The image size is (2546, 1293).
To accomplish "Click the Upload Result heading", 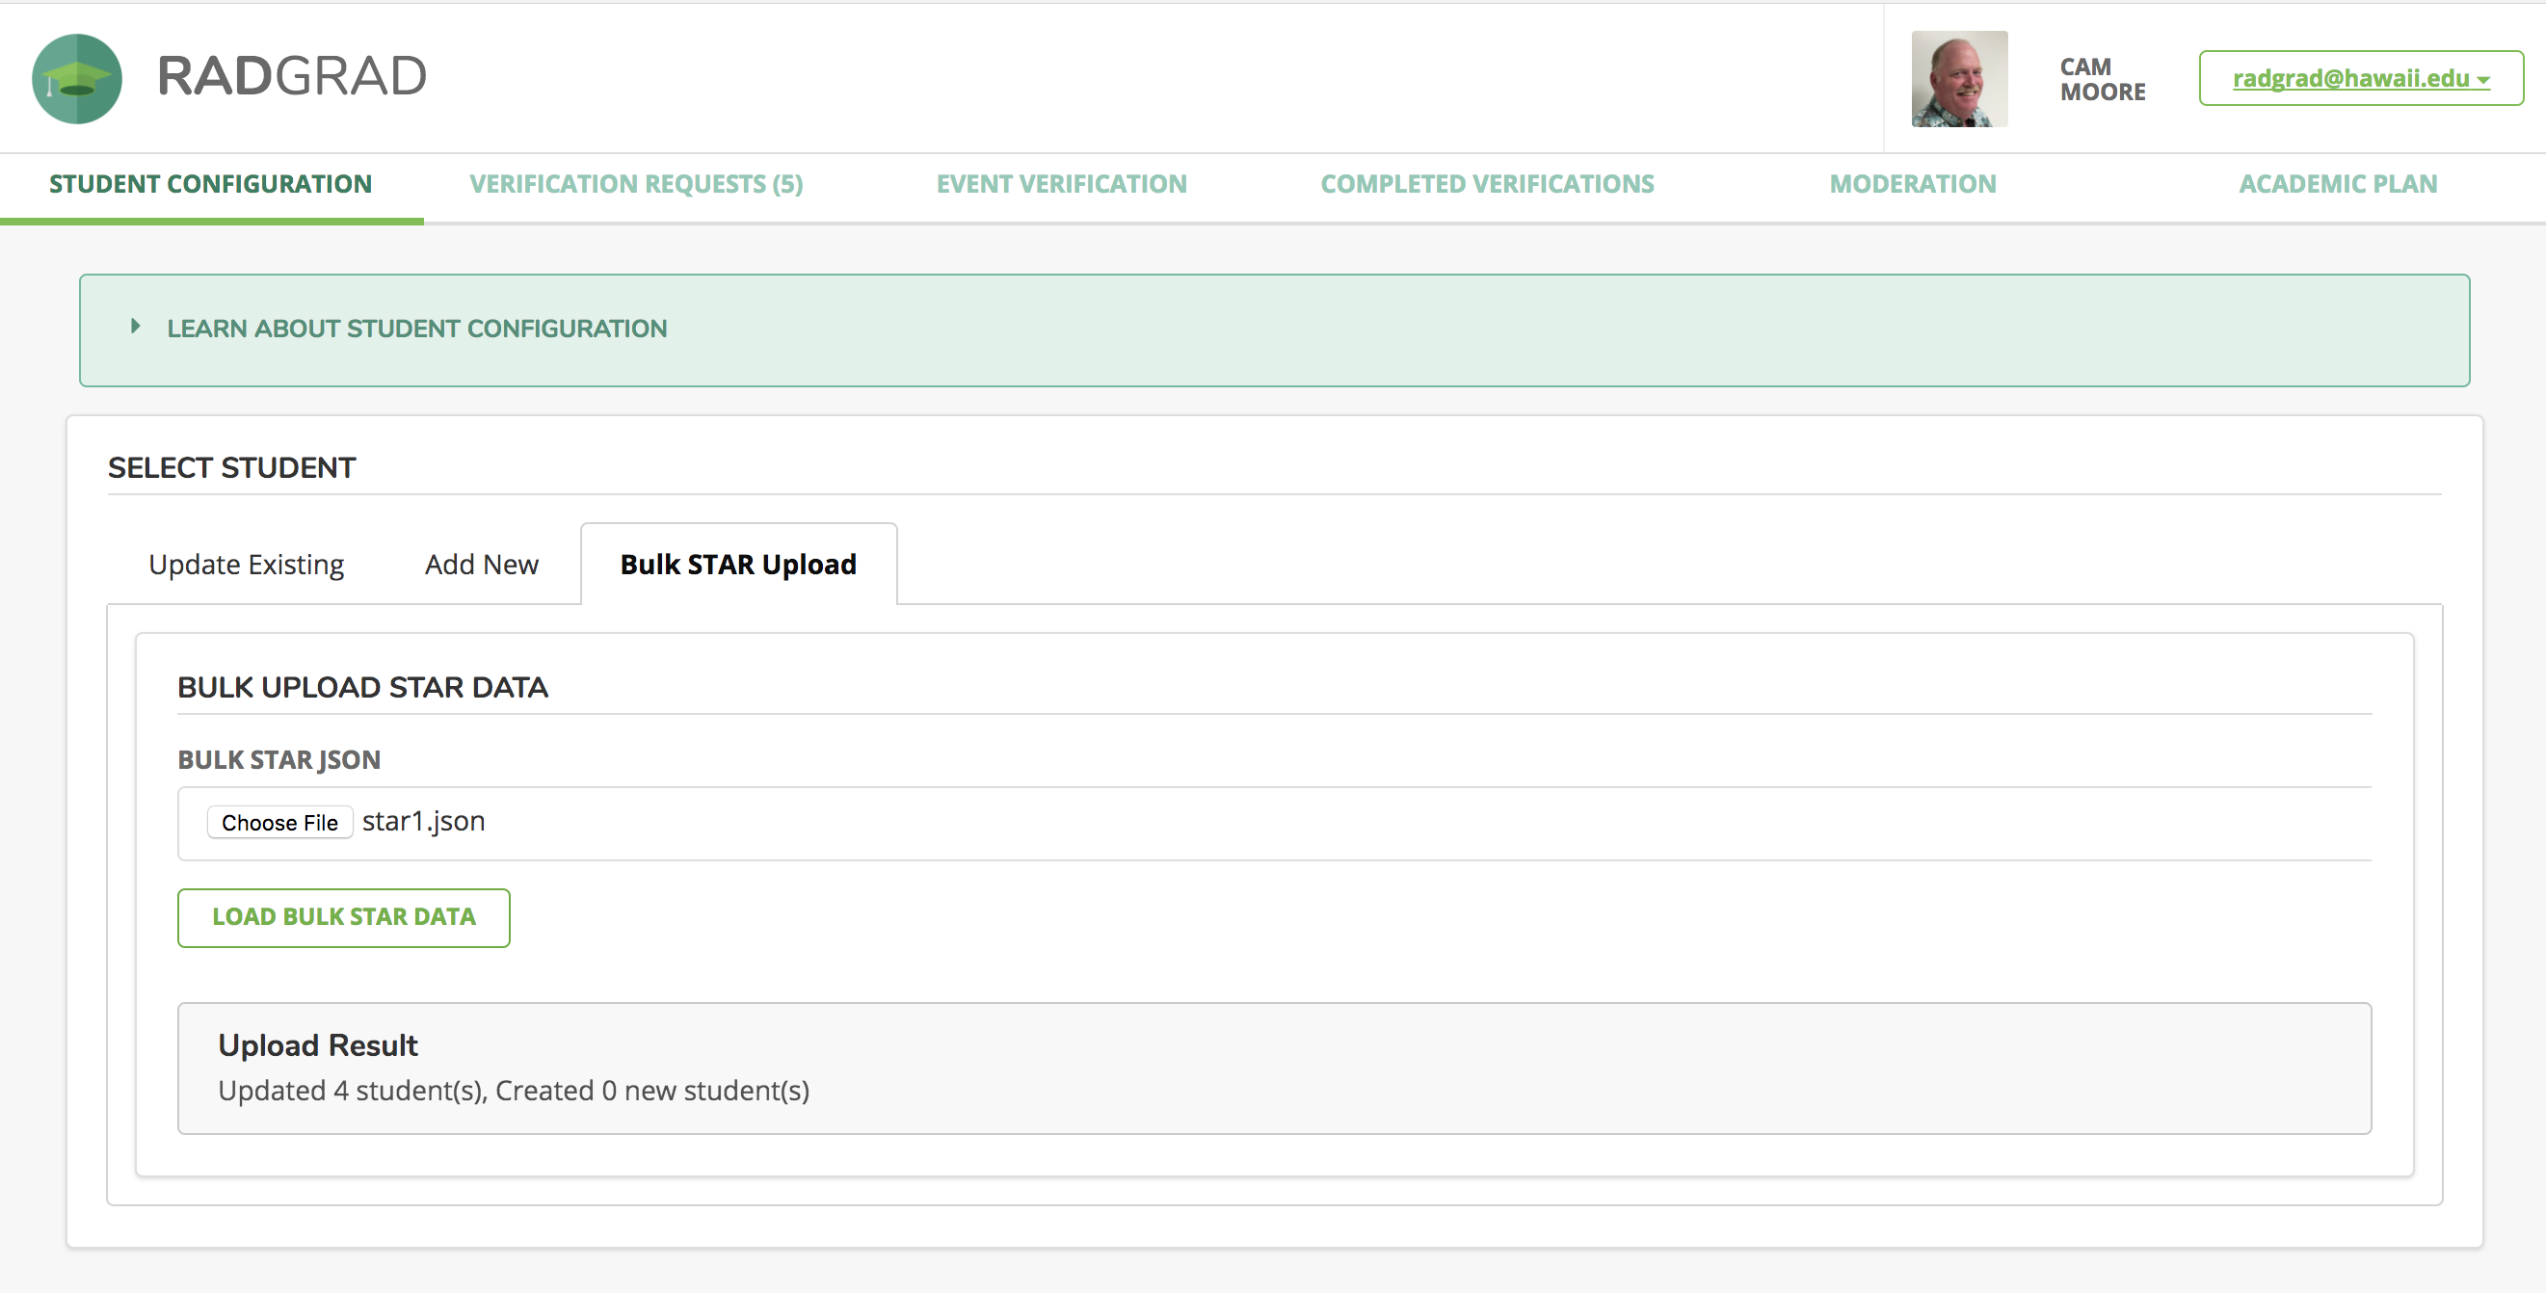I will [x=318, y=1046].
